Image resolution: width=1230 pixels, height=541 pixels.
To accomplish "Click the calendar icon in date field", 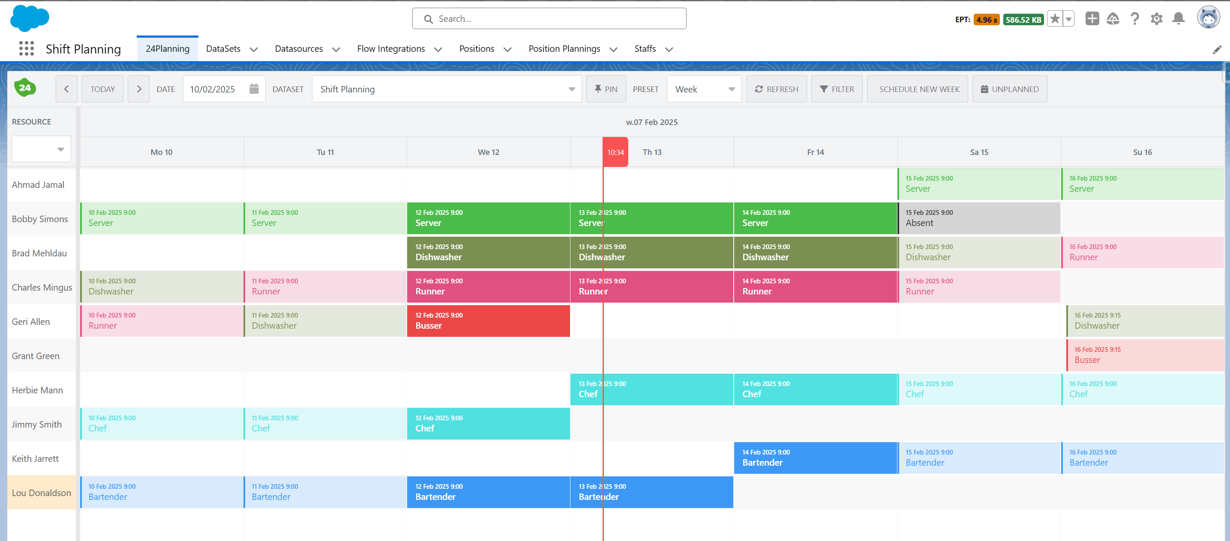I will [254, 89].
